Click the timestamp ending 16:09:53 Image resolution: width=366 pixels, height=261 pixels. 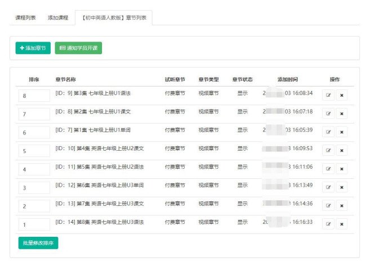[288, 148]
